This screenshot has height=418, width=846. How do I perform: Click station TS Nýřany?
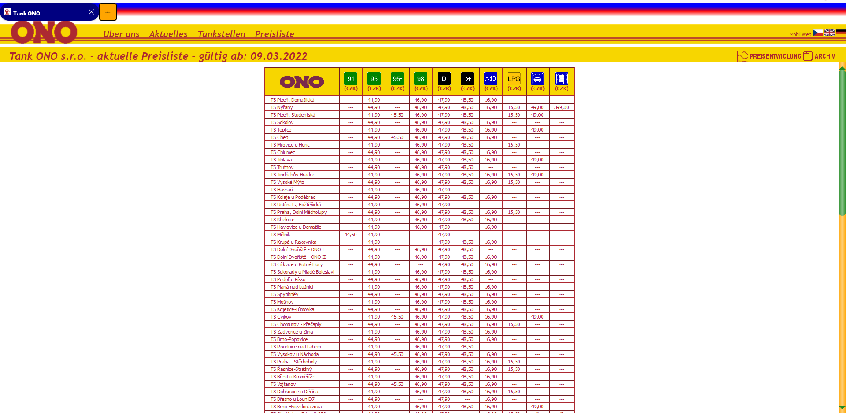282,107
